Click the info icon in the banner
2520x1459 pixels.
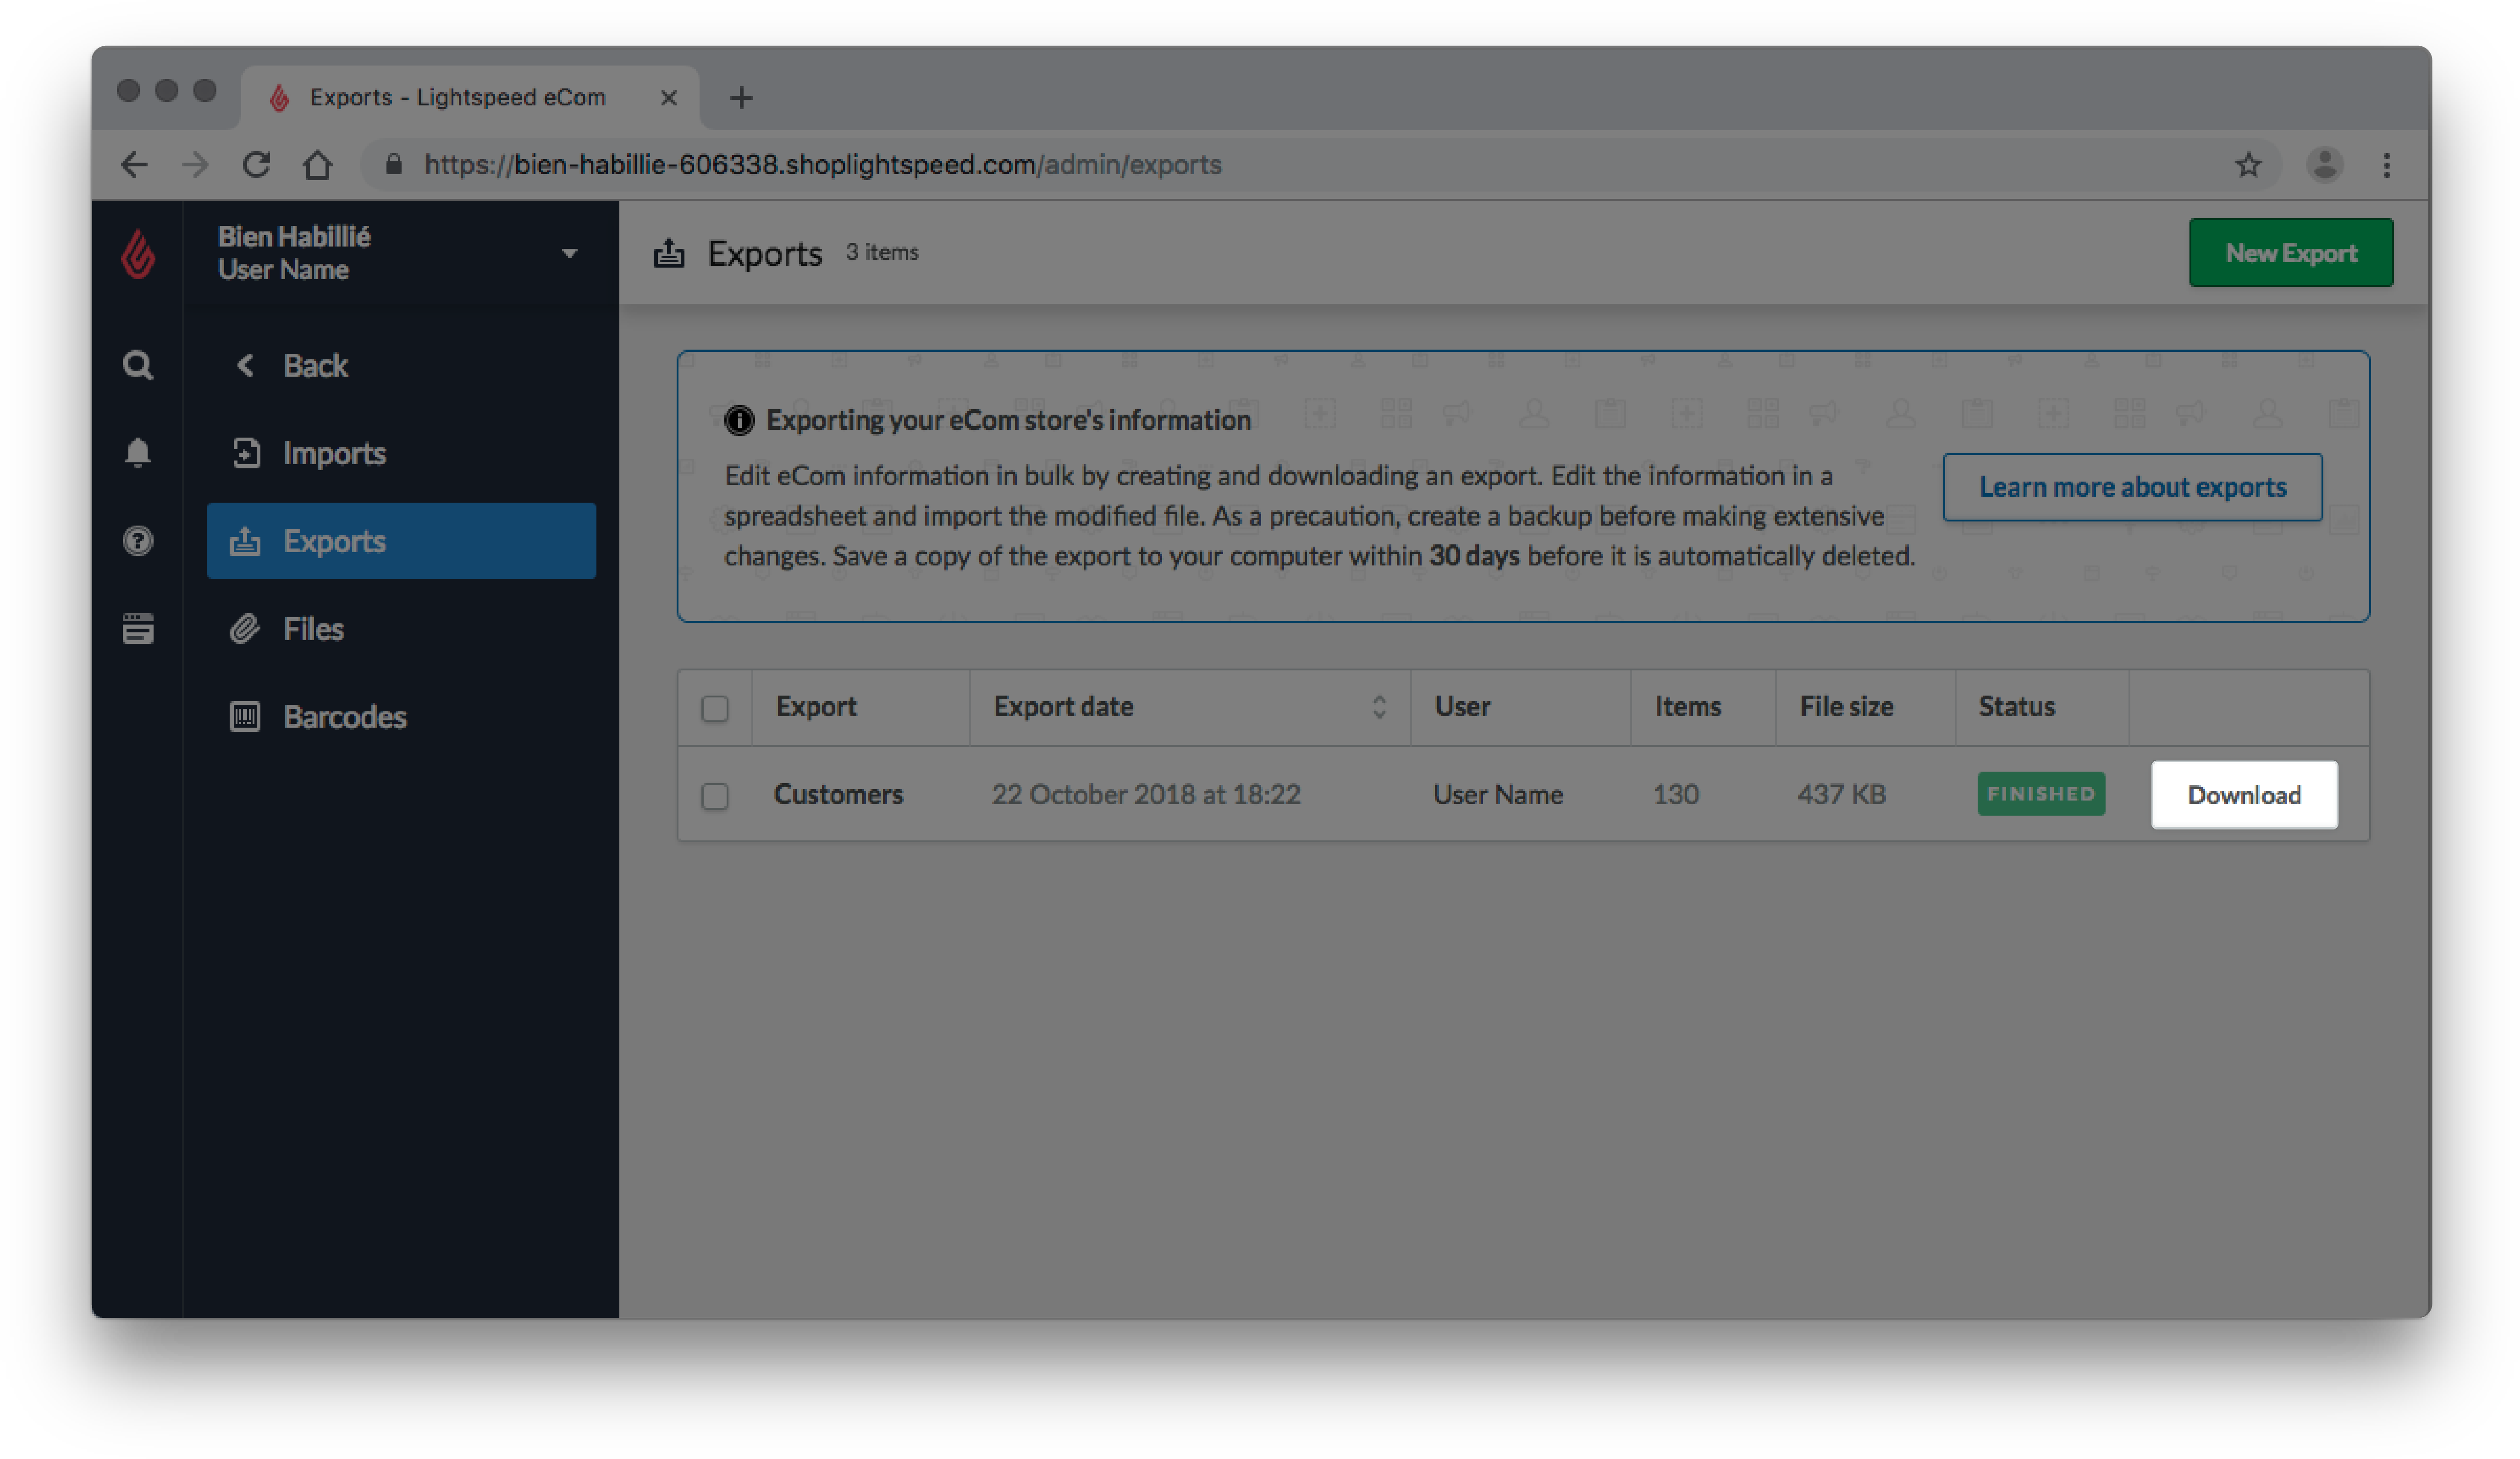click(739, 420)
